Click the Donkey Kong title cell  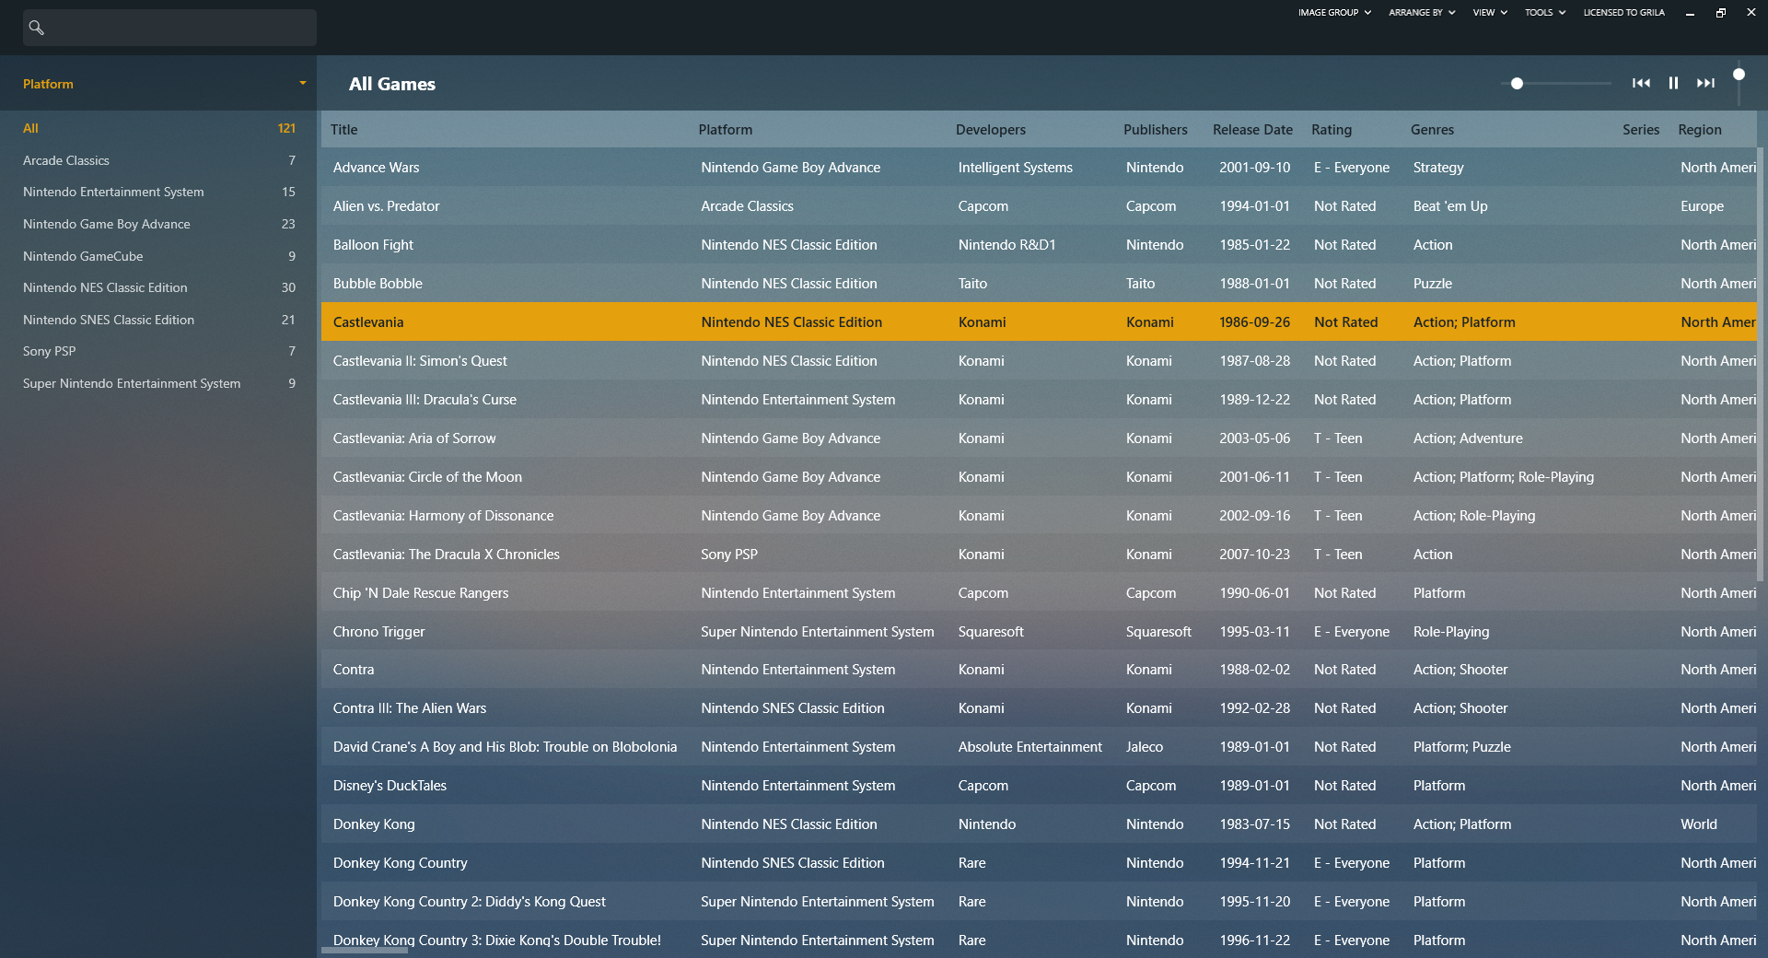tap(374, 824)
